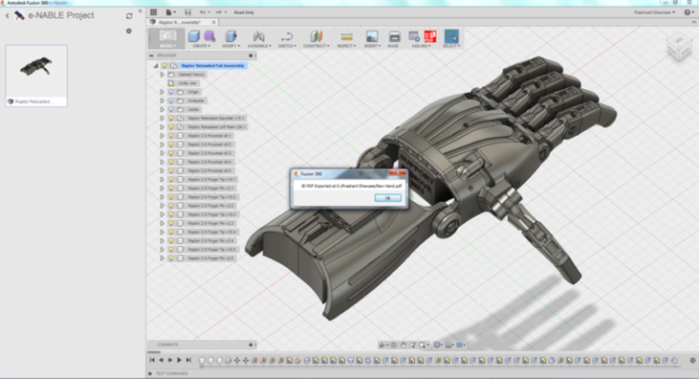Expand the Origin folder
Screen dimensions: 699x379
point(162,92)
